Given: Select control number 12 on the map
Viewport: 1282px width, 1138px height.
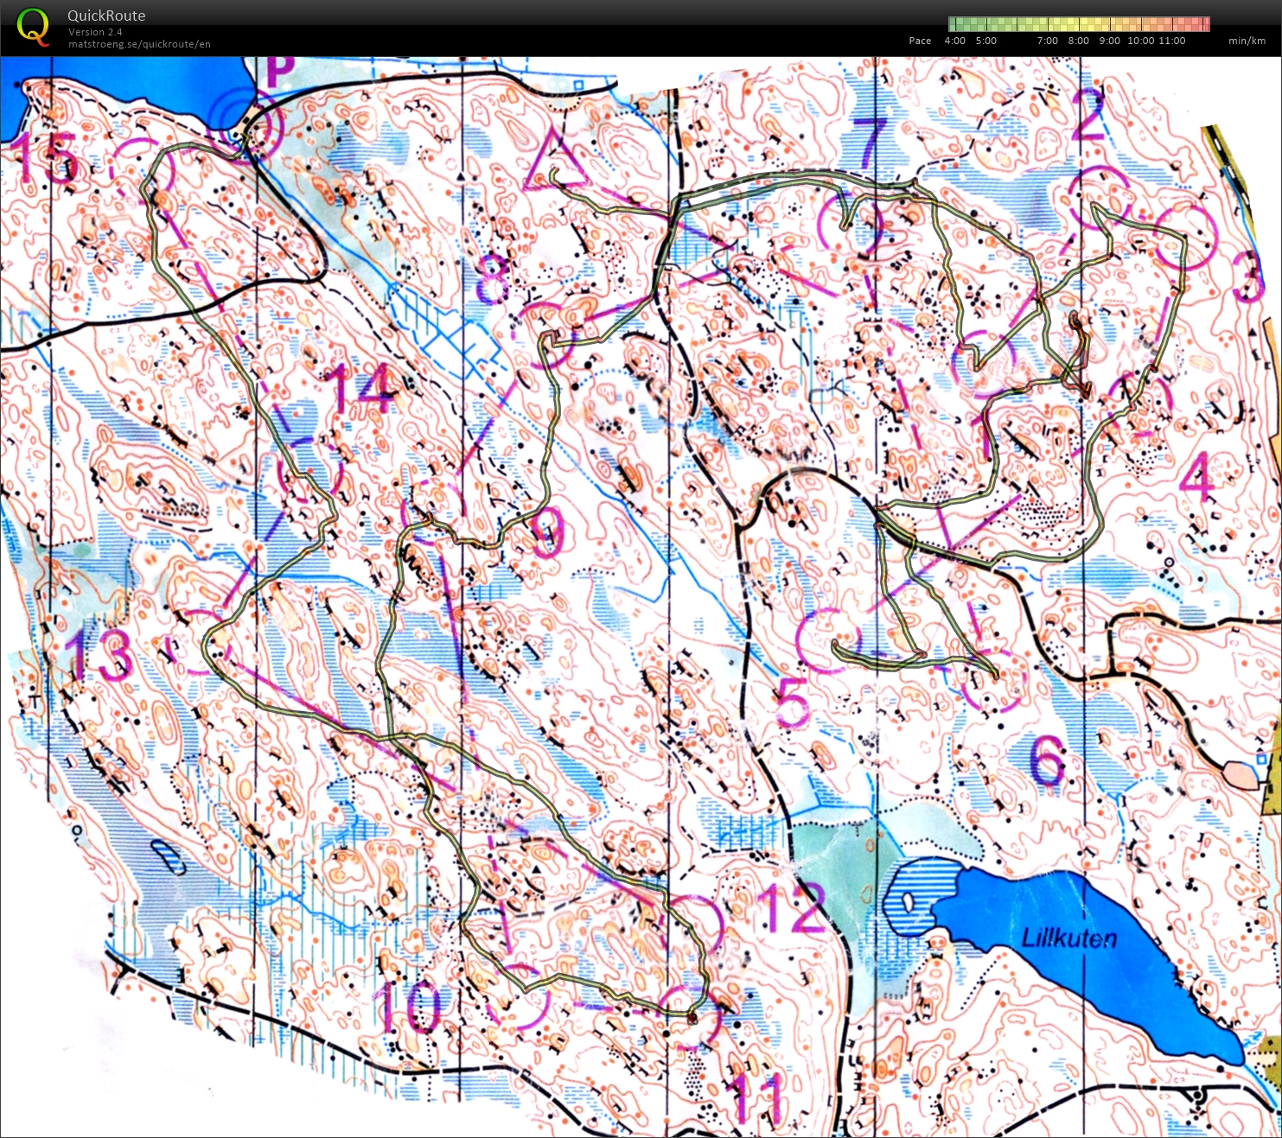Looking at the screenshot, I should coord(792,907).
